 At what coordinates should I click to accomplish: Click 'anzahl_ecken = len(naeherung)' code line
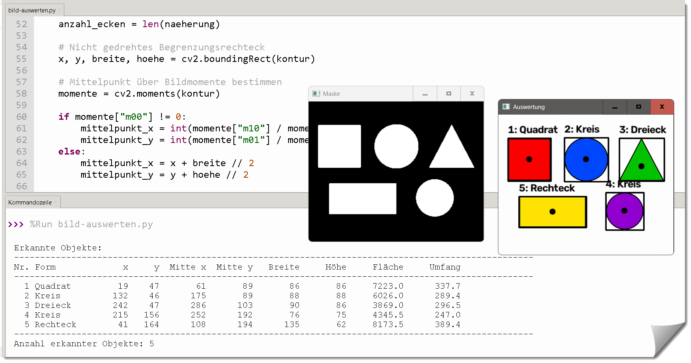click(139, 24)
